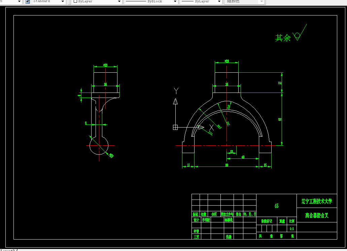Select the 12 dimension text
The image size is (347, 251).
coord(232,152)
